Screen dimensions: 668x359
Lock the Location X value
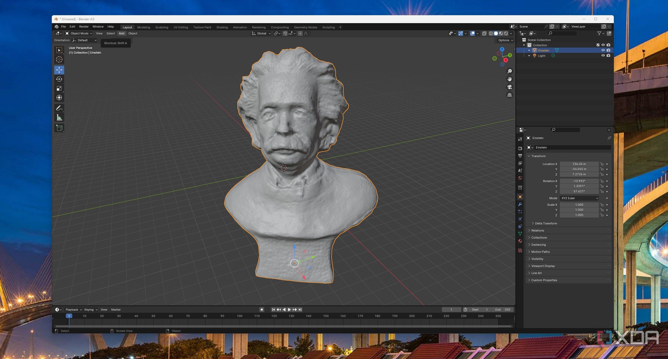click(x=602, y=164)
